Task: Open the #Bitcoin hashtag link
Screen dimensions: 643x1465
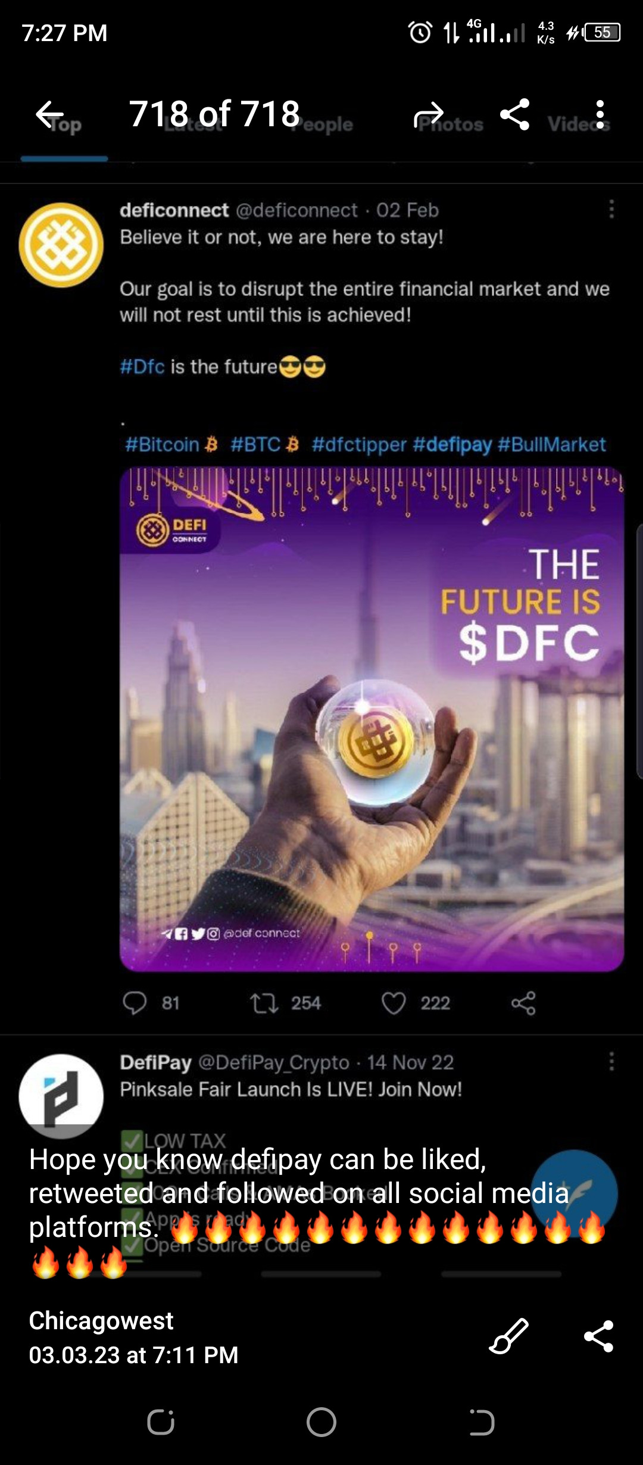Action: [x=162, y=444]
